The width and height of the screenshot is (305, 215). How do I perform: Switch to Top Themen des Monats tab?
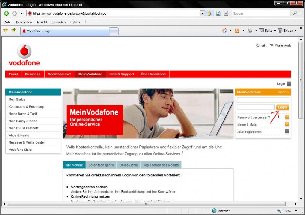click(161, 165)
